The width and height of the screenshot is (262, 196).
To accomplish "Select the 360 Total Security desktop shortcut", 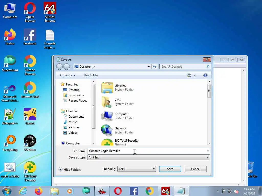I will point(30,171).
